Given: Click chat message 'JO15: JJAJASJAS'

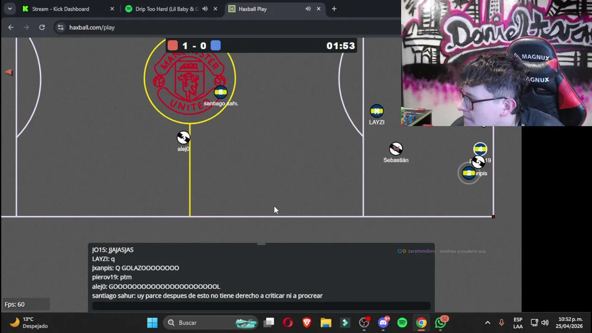Looking at the screenshot, I should (113, 250).
